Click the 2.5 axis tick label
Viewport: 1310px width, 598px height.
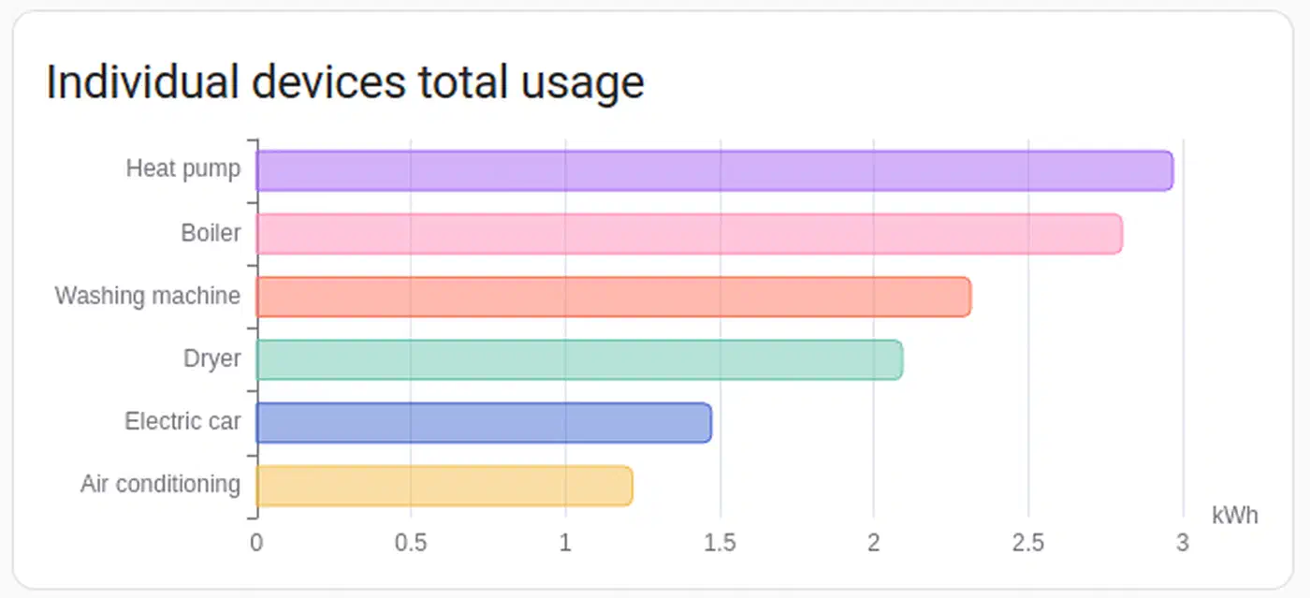tap(1028, 543)
